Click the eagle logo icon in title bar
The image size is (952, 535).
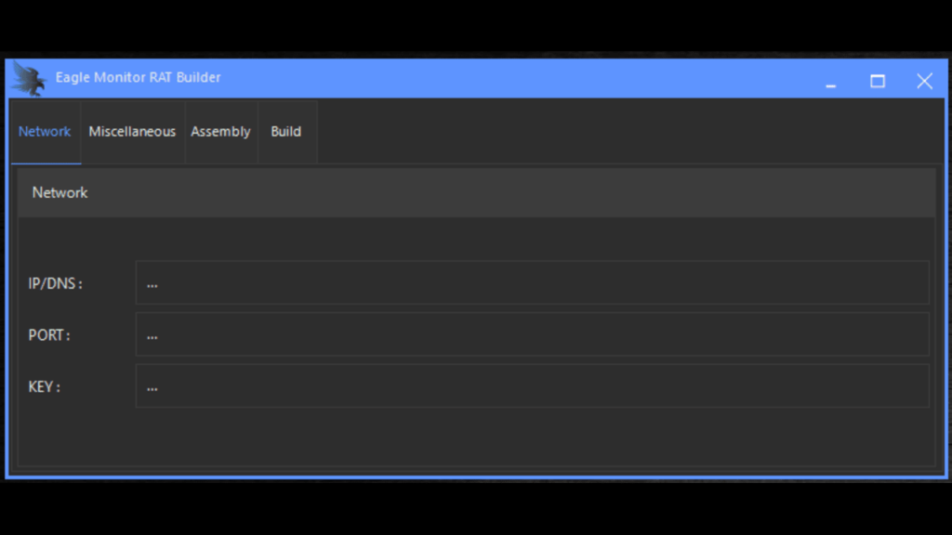pos(29,79)
